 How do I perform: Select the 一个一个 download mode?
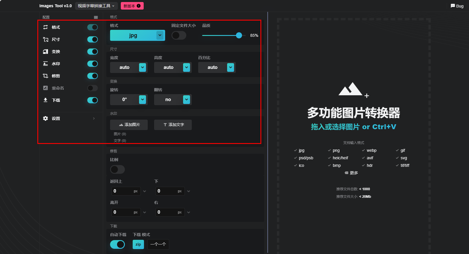click(x=158, y=244)
